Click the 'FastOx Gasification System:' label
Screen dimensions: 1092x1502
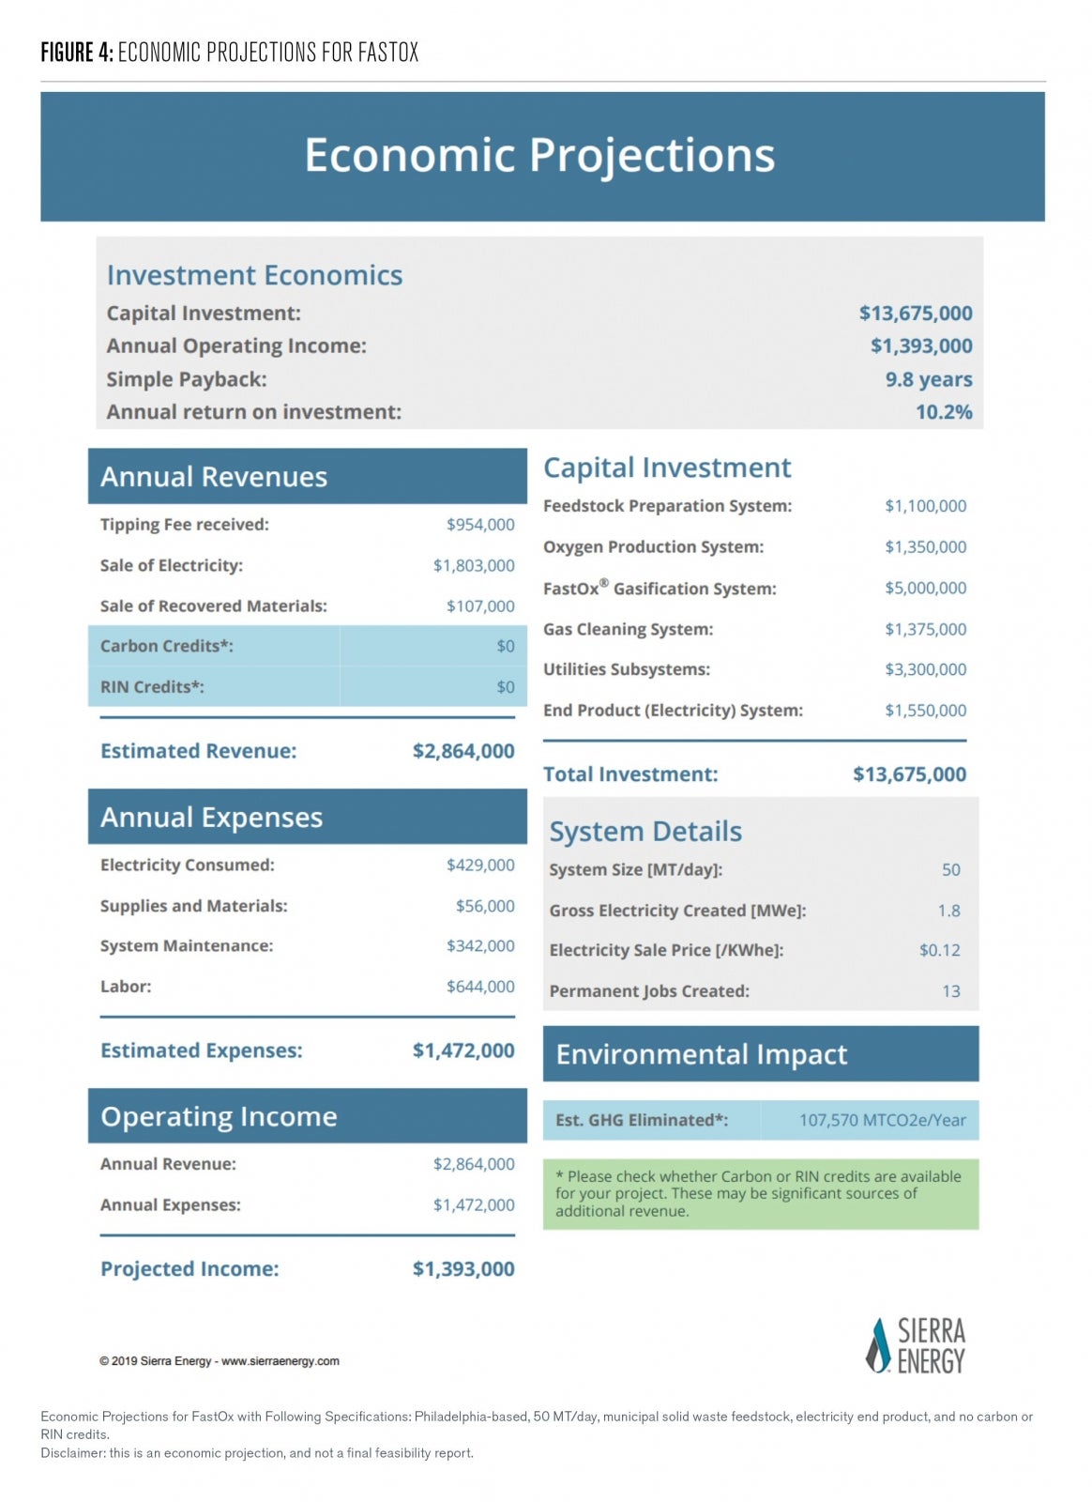click(660, 588)
